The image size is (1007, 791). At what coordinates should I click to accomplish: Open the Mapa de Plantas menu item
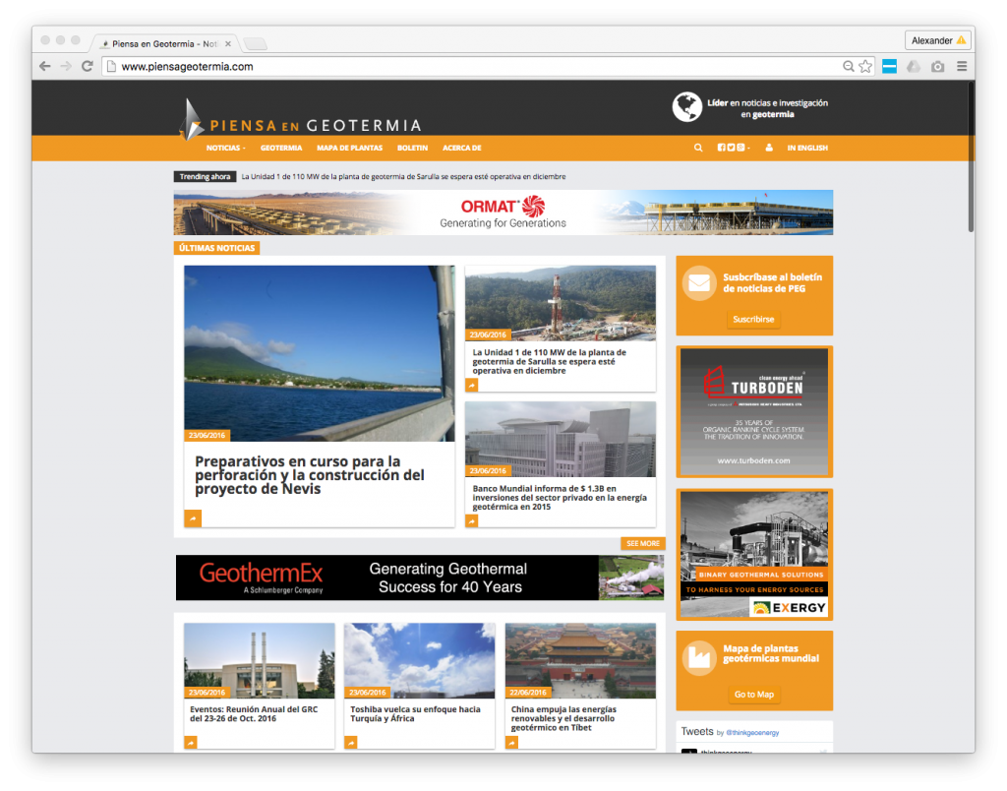(x=349, y=148)
